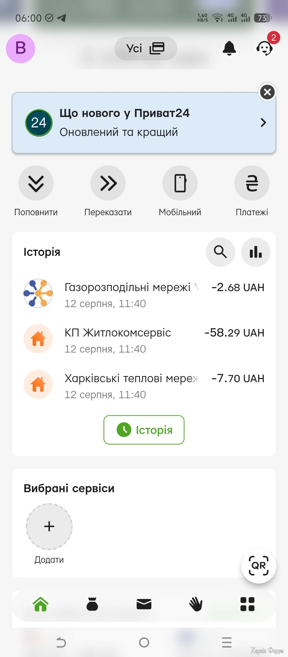
Task: Switch to the money bag tab
Action: (92, 604)
